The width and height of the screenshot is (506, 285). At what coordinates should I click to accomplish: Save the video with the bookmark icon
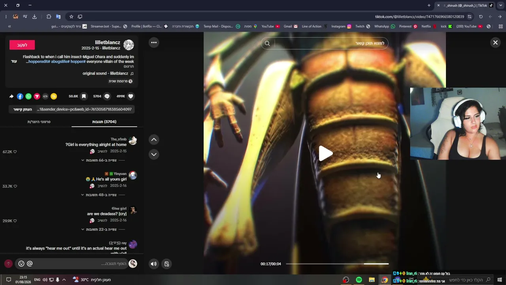83,96
